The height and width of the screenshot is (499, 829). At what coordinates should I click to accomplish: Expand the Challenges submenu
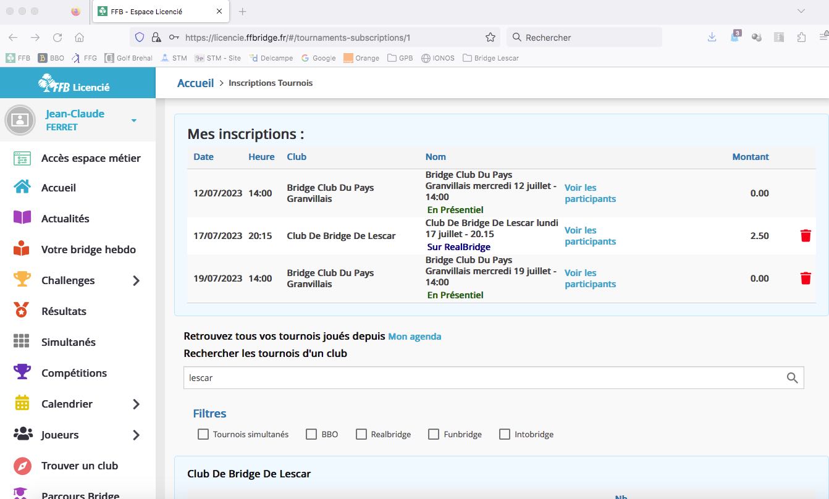click(136, 280)
